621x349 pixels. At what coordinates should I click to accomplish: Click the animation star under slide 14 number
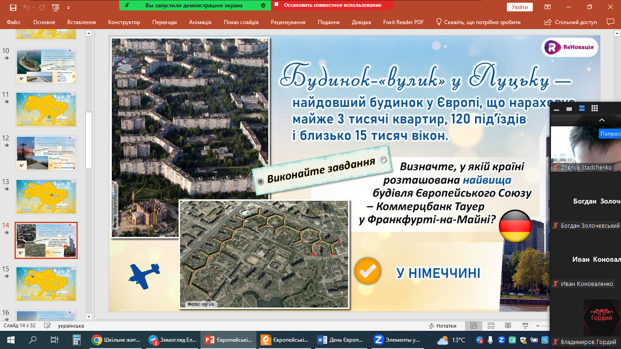point(6,233)
